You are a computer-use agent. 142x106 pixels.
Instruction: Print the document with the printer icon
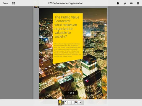tap(125, 3)
